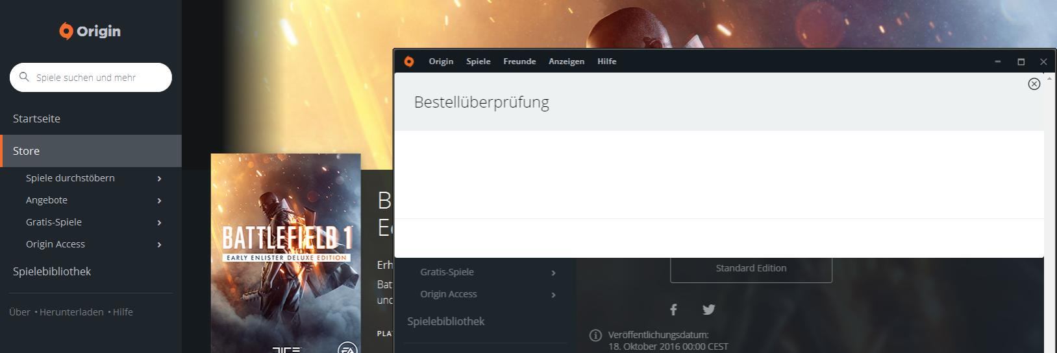
Task: Expand the Angebote submenu arrow
Action: point(159,200)
